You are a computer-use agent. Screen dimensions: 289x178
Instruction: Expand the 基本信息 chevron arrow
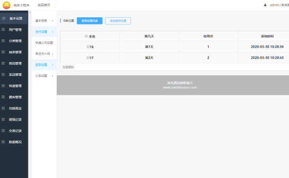tap(53, 21)
